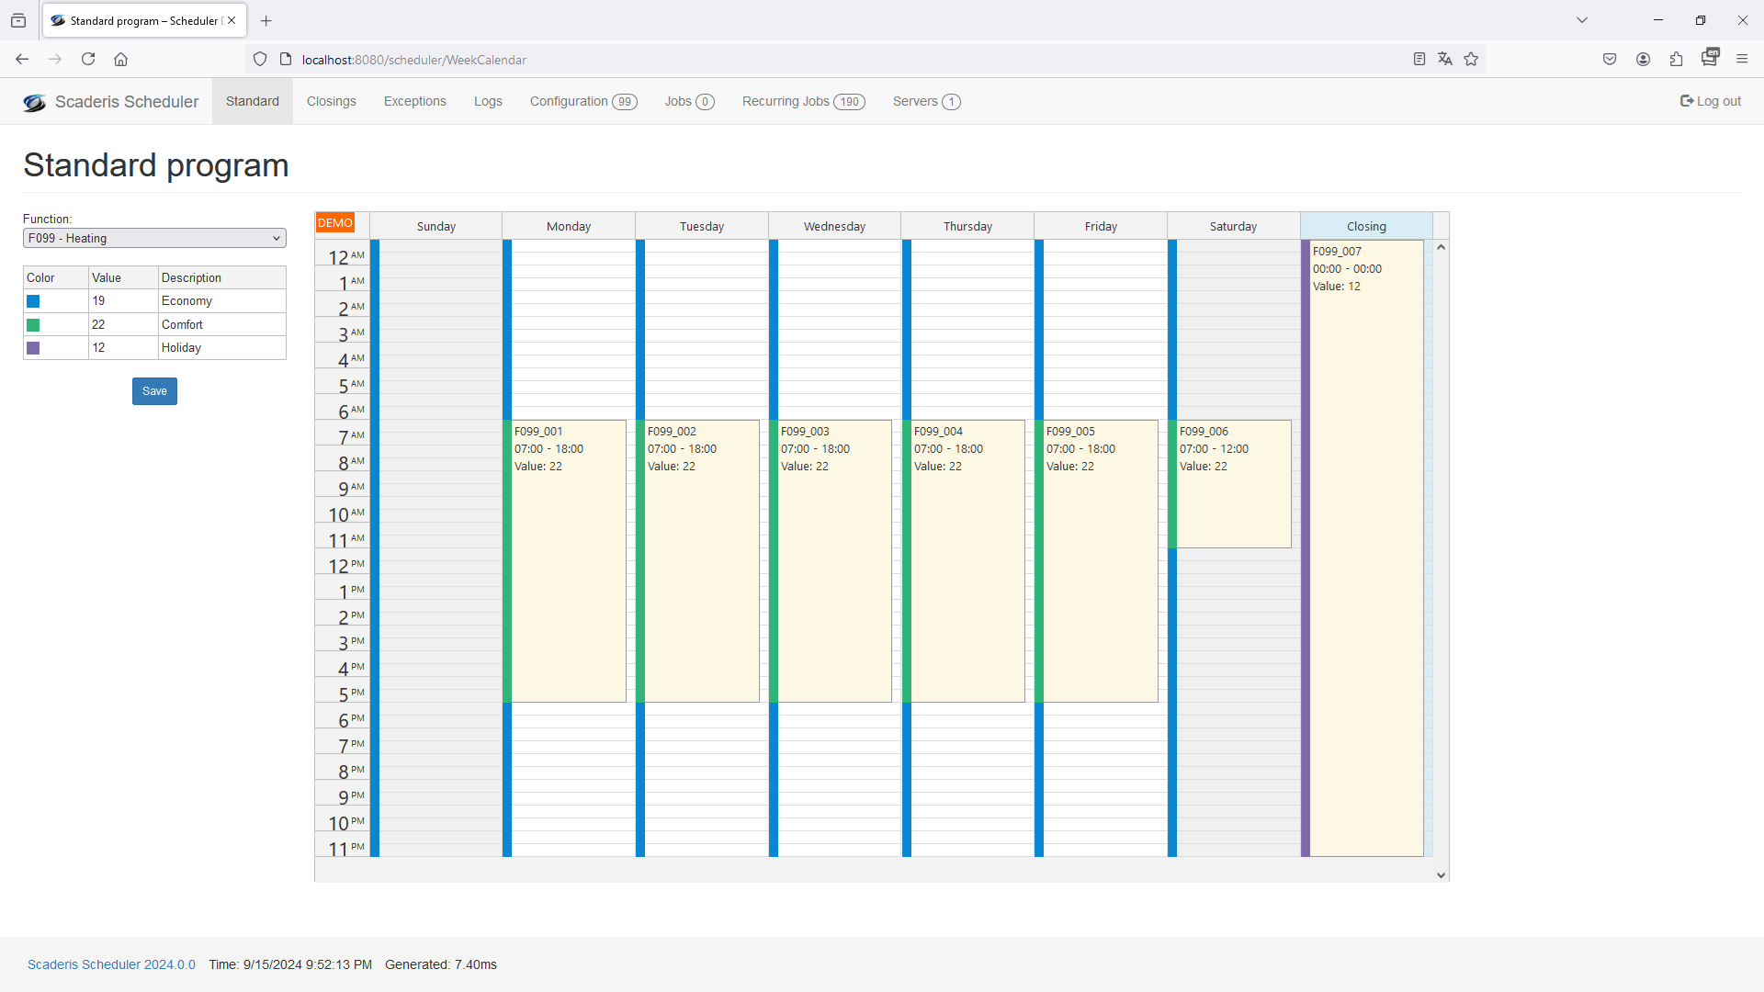Screen dimensions: 1764x992
Task: Open Scaderis Scheduler 2024.0.0 footer link
Action: (111, 964)
